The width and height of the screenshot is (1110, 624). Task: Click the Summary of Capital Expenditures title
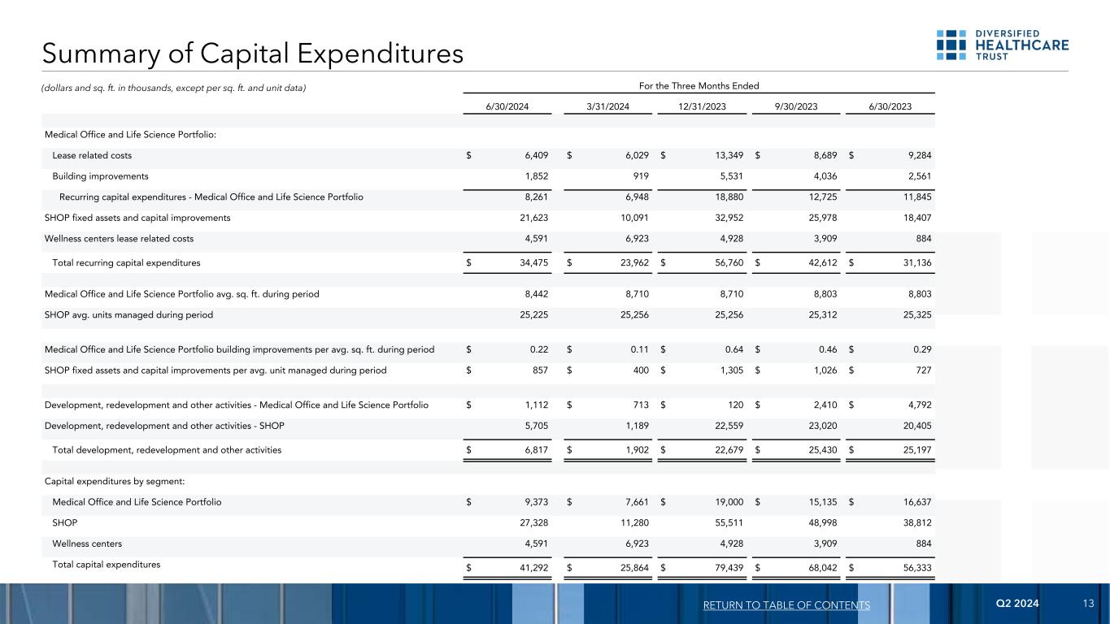click(252, 54)
